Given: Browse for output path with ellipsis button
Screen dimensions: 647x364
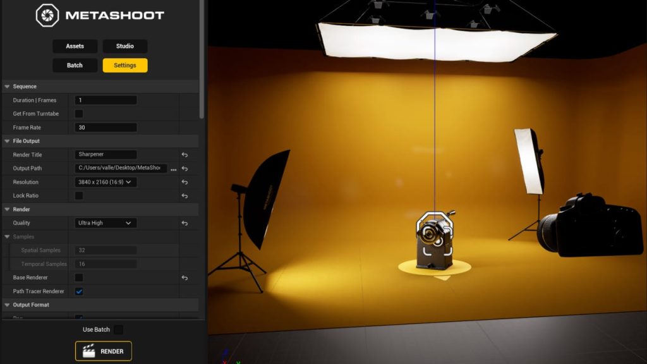Looking at the screenshot, I should point(173,169).
